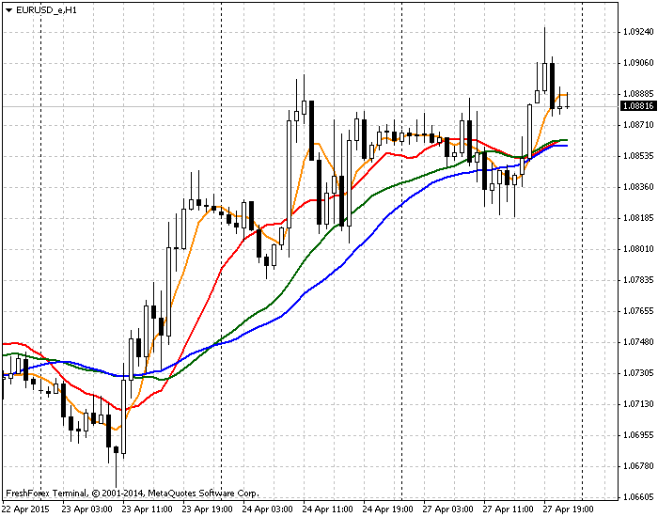Viewport: 658px width, 517px height.
Task: Select the 1.07835 price axis label
Action: coord(638,280)
